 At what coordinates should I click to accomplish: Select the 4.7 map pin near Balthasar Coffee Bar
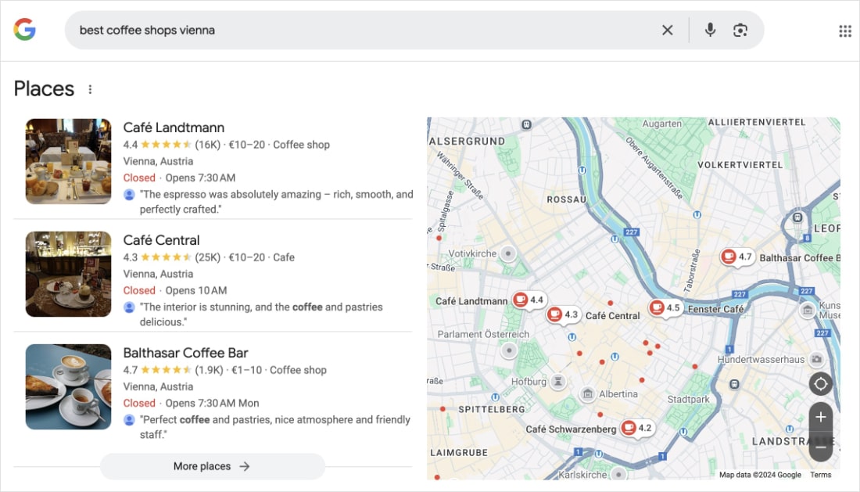tap(736, 257)
